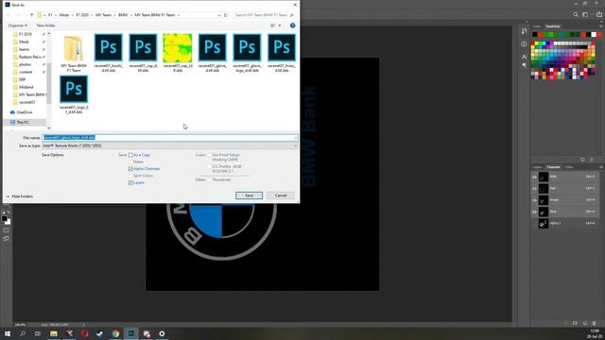Open the Channels panel flyout menu

click(601, 167)
